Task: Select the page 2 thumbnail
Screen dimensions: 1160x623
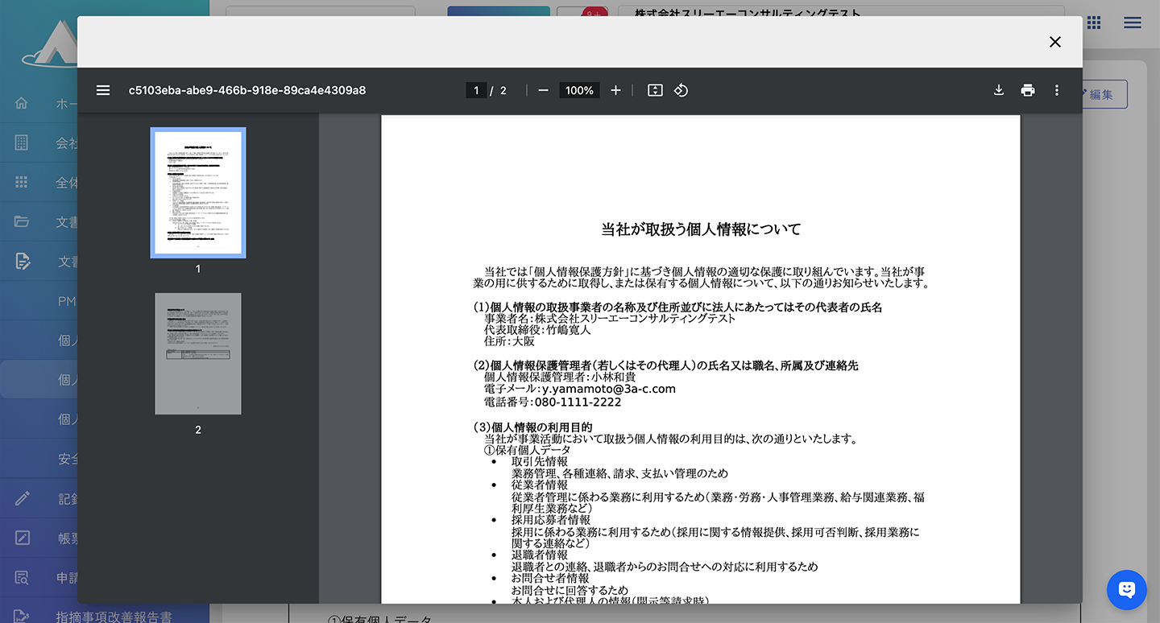Action: (198, 353)
